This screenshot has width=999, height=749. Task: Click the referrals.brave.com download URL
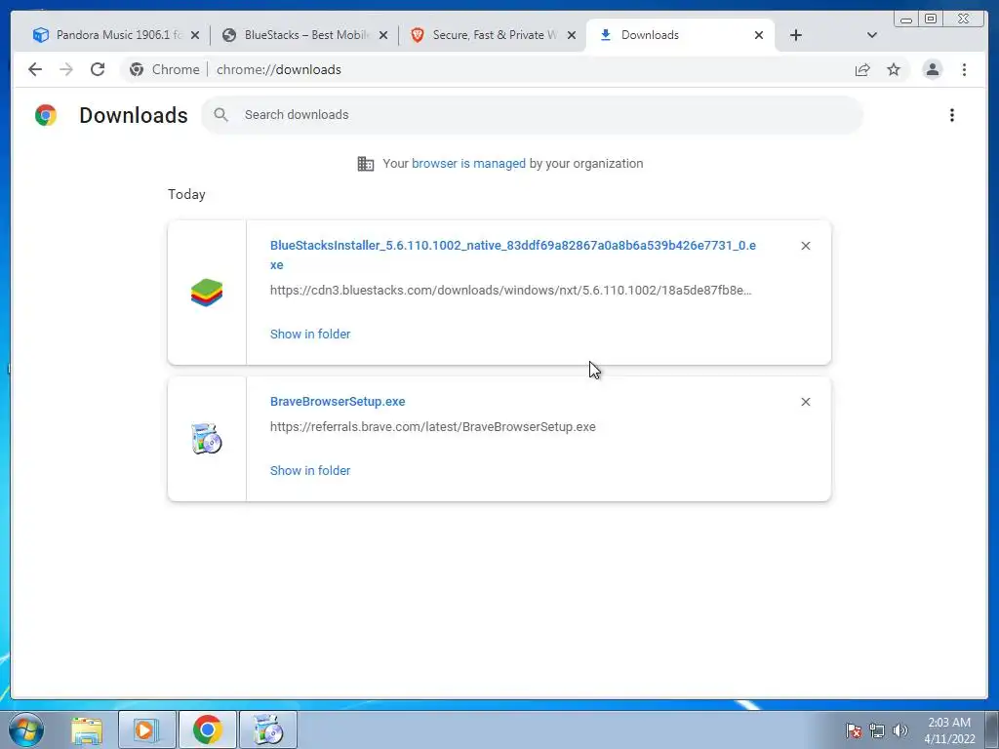coord(432,427)
